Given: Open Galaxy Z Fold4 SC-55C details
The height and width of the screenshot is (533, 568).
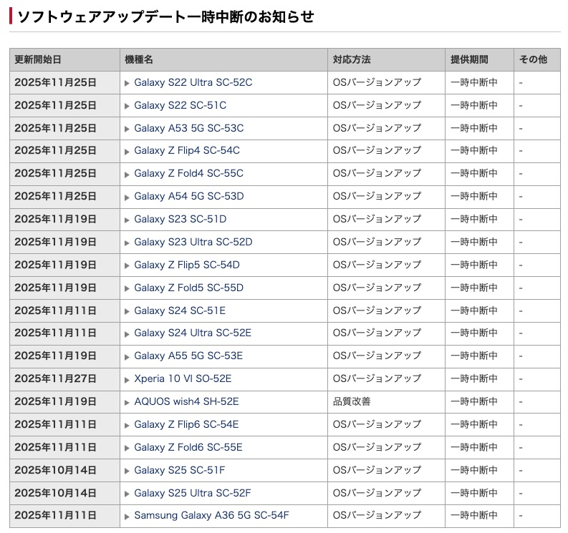Looking at the screenshot, I should pos(188,174).
